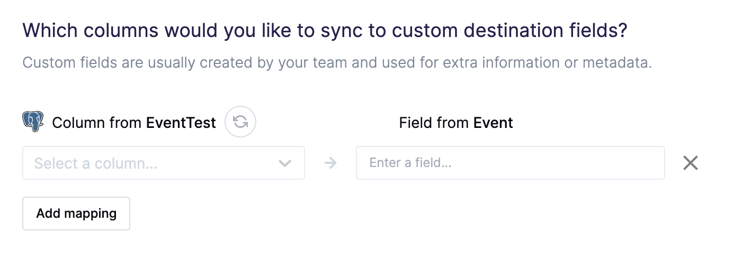Screen dimensions: 734x259
Task: Open the Select a column dropdown
Action: 164,163
